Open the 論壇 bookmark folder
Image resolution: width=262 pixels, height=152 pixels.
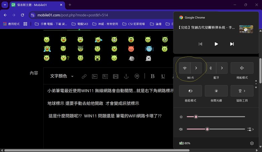click(x=156, y=24)
